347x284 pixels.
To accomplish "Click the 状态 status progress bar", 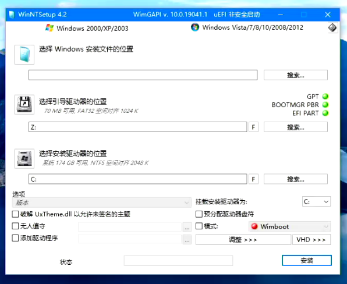I will coord(178,261).
